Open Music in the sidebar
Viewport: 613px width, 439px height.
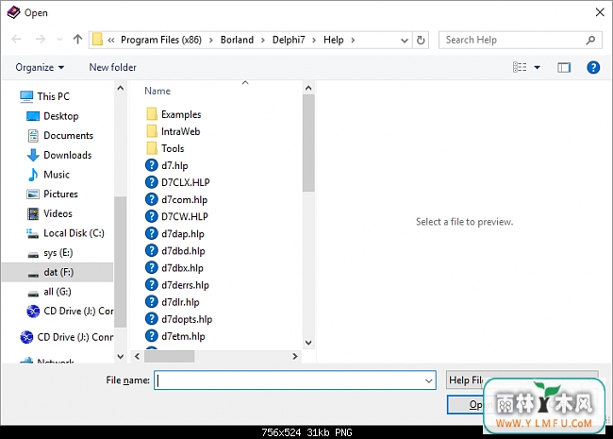click(57, 175)
